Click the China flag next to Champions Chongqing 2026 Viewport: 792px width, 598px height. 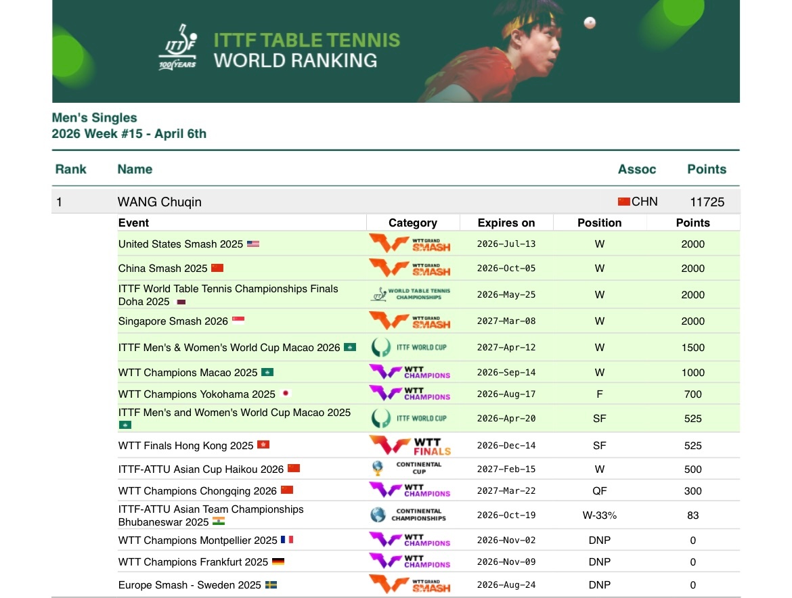287,490
